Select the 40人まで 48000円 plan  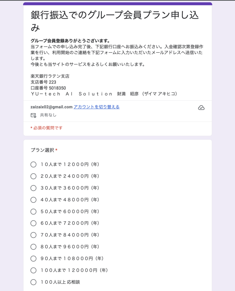tap(33, 200)
